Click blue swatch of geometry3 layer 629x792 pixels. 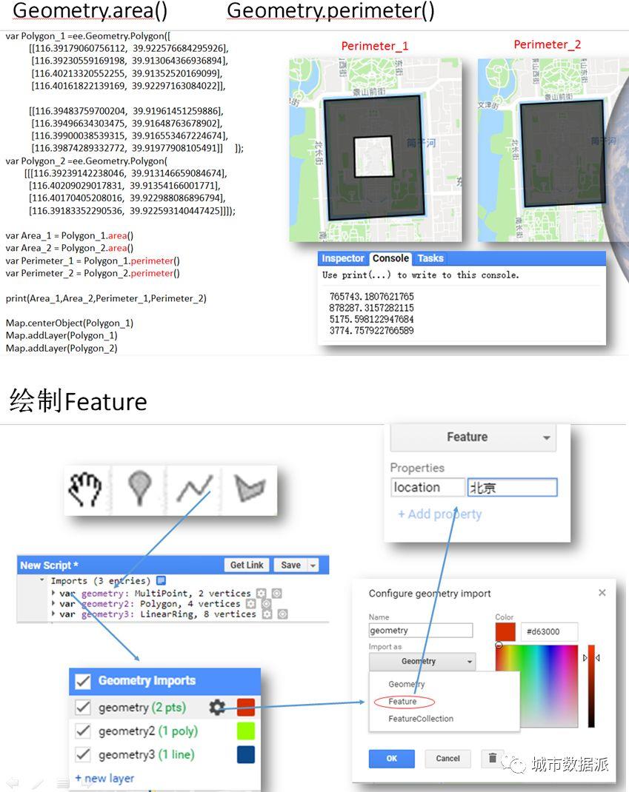point(246,755)
